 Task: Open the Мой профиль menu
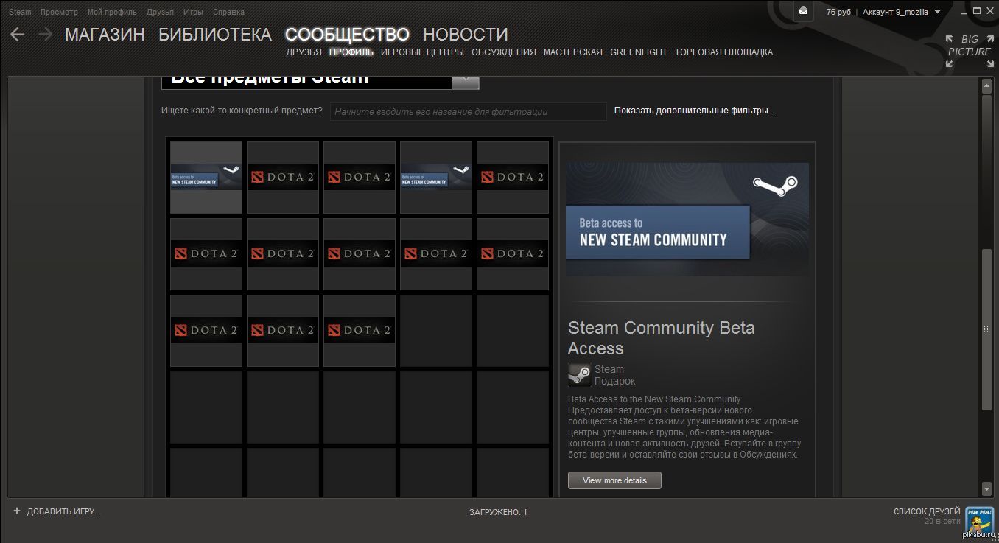click(112, 12)
